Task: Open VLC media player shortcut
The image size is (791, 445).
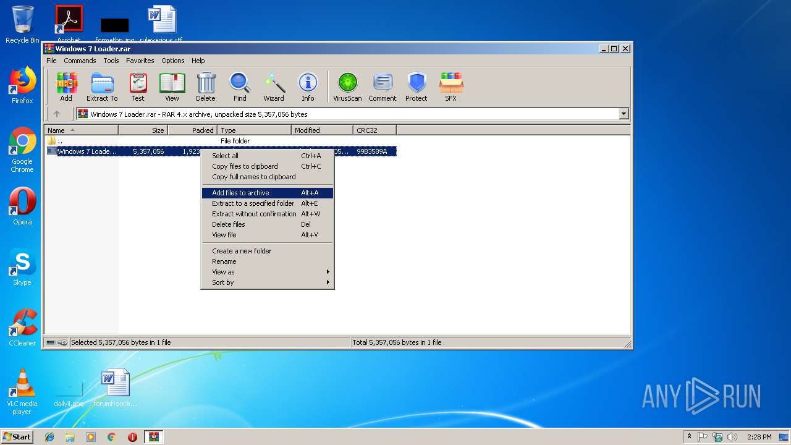Action: click(22, 392)
